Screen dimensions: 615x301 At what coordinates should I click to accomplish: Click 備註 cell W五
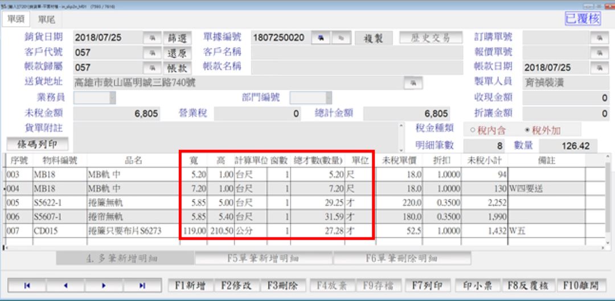546,231
